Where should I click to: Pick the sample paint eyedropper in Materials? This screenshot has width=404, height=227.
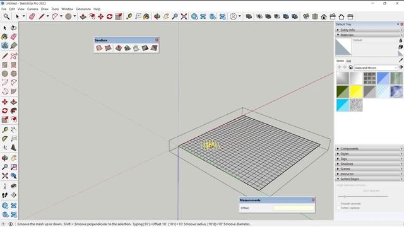tap(401, 61)
